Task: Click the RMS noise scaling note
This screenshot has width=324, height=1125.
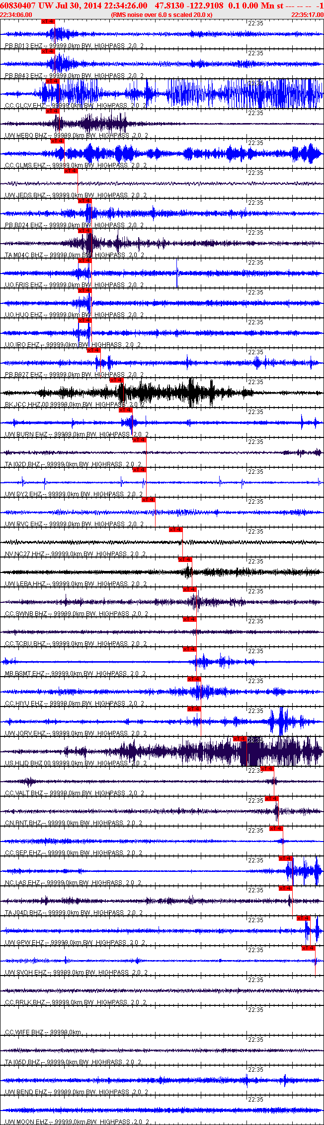Action: pos(162,15)
